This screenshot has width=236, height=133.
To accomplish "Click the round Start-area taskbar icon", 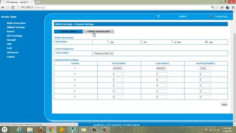I will tap(4, 130).
